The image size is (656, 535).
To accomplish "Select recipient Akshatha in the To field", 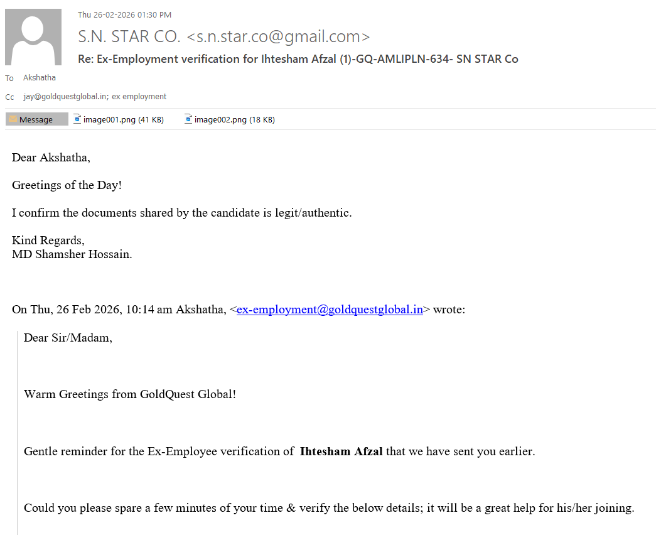I will (x=39, y=78).
